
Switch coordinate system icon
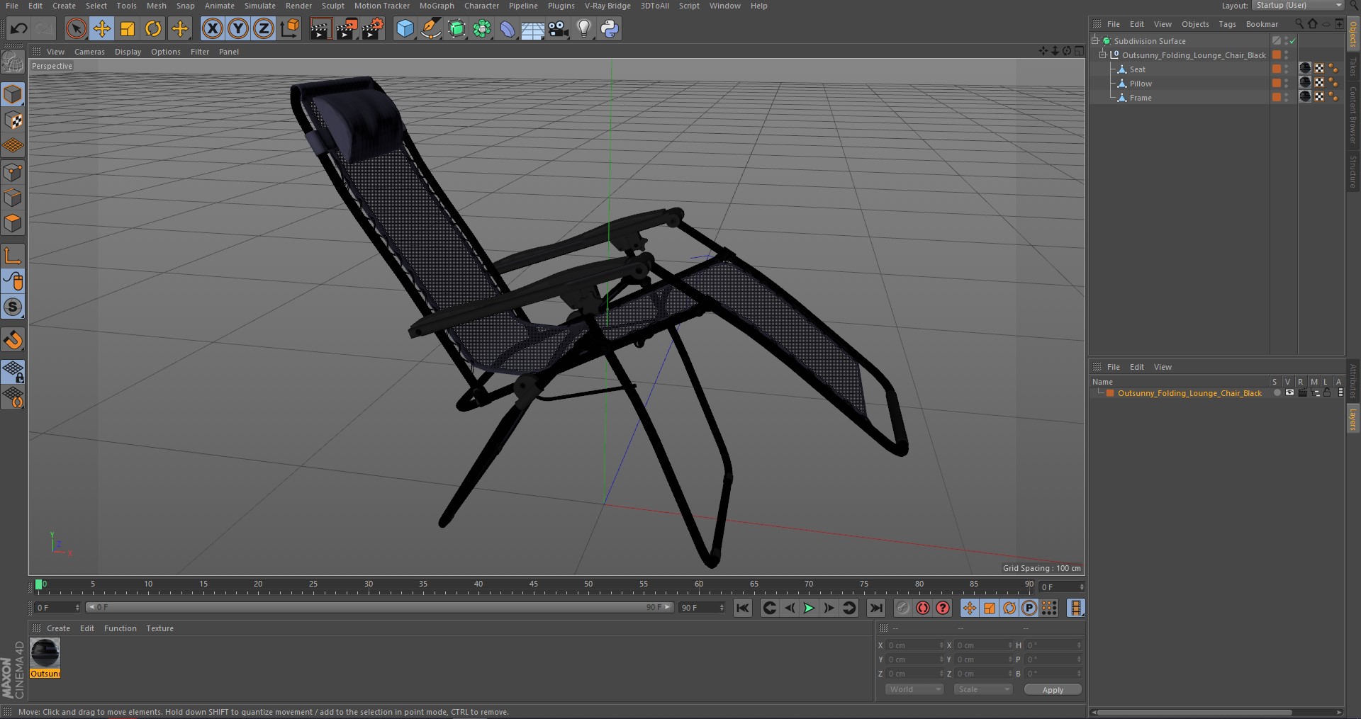click(x=290, y=29)
